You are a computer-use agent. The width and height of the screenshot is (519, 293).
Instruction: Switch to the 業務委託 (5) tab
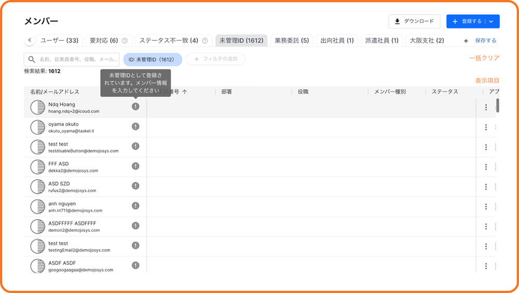pyautogui.click(x=292, y=40)
